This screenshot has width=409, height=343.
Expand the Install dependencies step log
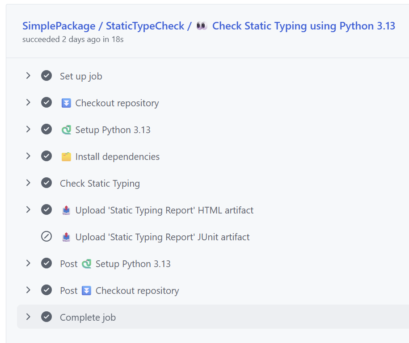pyautogui.click(x=28, y=156)
